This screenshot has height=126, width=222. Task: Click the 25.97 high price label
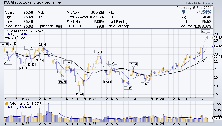pos(205,31)
